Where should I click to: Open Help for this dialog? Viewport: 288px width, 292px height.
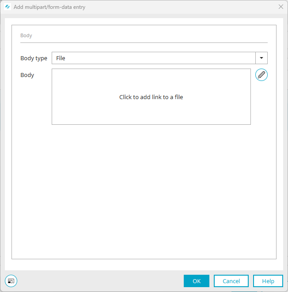click(268, 281)
